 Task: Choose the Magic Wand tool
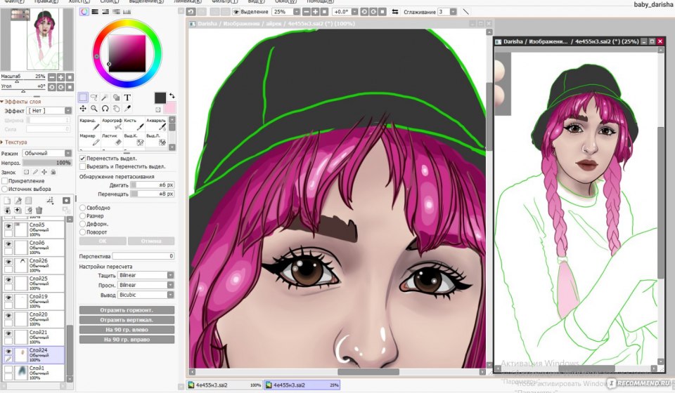point(105,98)
